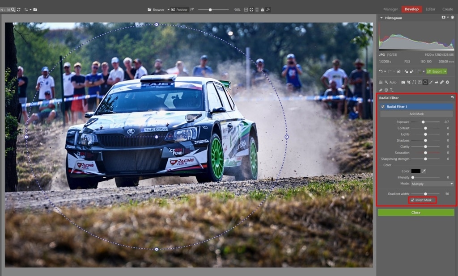Click the Exposure slider handle
This screenshot has width=458, height=276.
pos(423,122)
